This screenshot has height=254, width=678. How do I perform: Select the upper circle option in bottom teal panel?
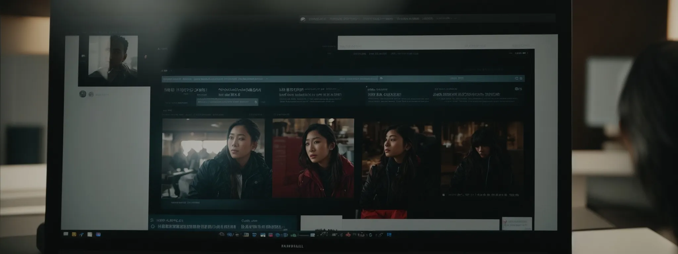pyautogui.click(x=152, y=220)
